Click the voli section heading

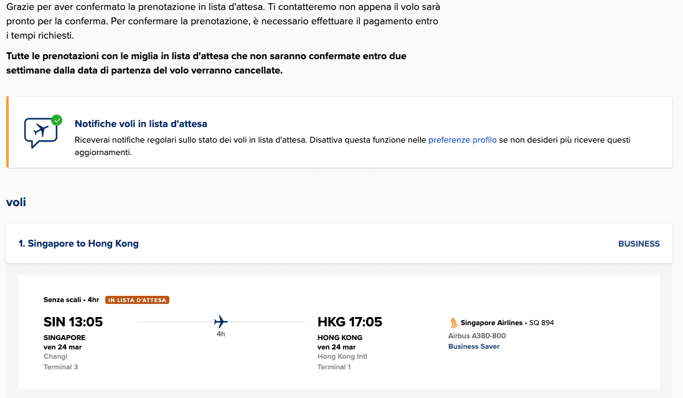tap(16, 202)
